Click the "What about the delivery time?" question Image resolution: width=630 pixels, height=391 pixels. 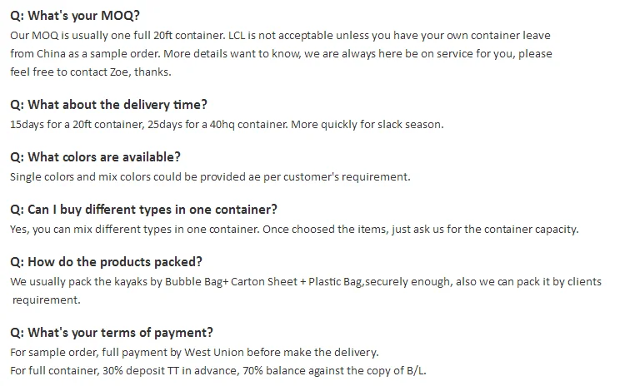click(108, 105)
